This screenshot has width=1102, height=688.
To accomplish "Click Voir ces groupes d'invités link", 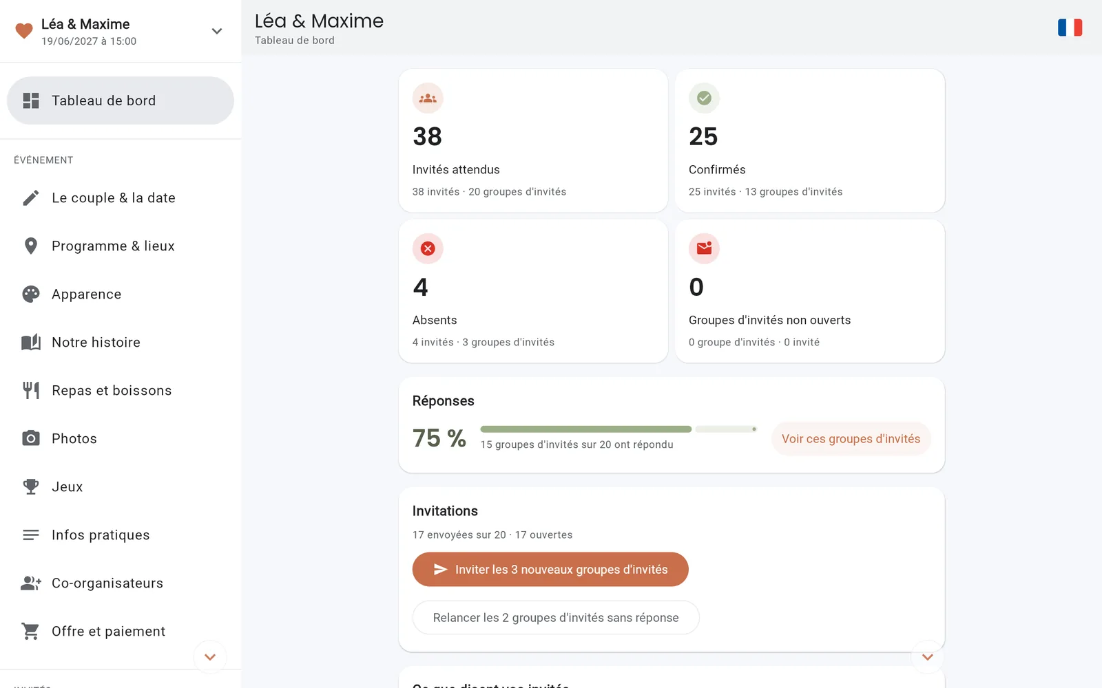I will (851, 439).
